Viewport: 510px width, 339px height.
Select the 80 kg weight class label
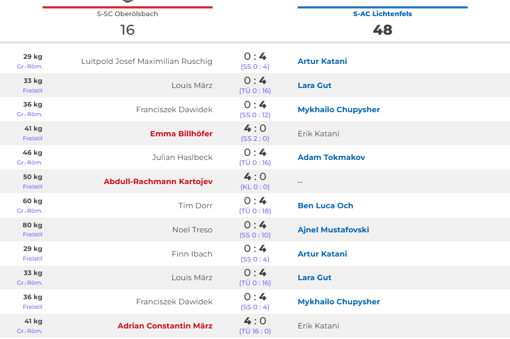coord(32,225)
